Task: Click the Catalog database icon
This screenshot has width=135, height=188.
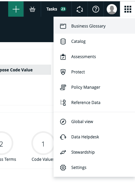Action: coord(63,41)
